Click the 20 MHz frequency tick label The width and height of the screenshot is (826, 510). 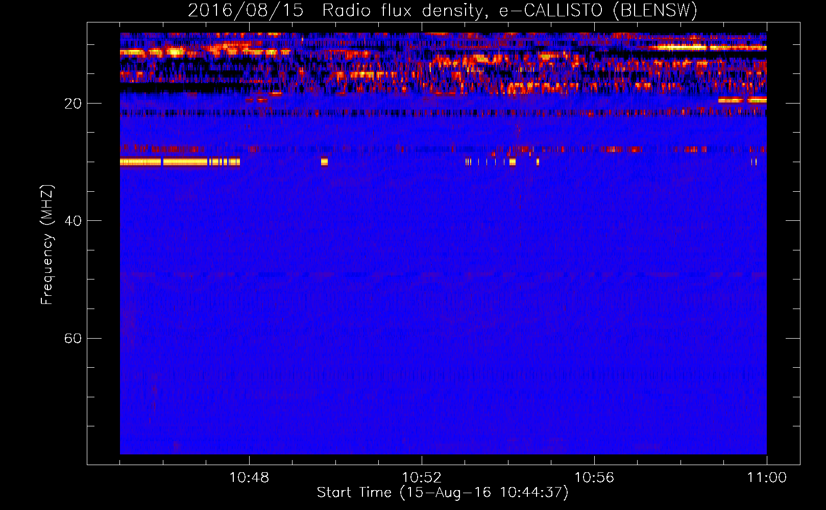(72, 104)
